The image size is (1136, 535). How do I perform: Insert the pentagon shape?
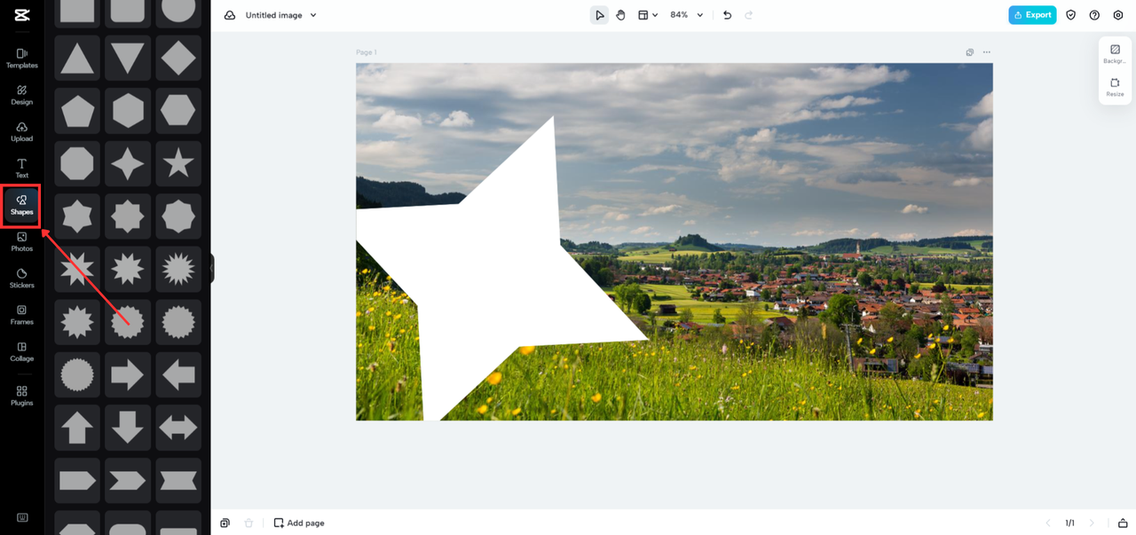(x=77, y=111)
